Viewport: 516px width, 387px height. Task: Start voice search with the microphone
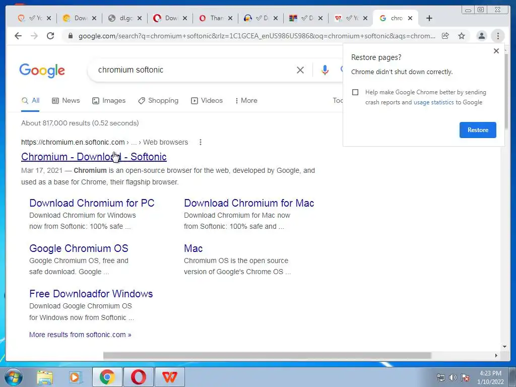pyautogui.click(x=325, y=70)
